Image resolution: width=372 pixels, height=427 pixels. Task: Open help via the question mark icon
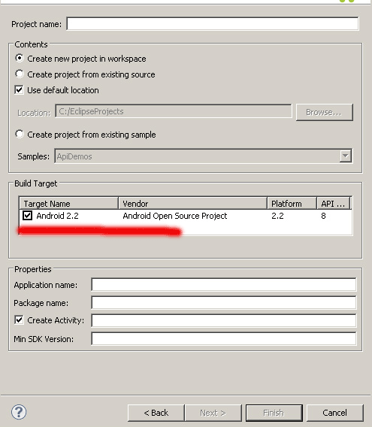click(x=19, y=412)
